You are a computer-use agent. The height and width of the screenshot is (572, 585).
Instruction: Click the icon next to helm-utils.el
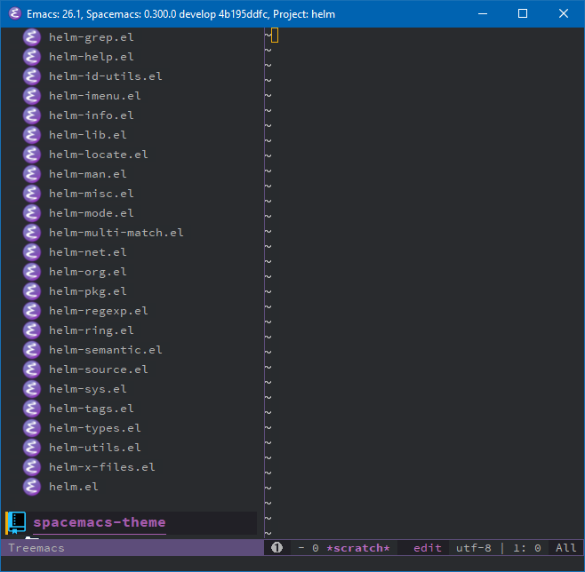32,448
